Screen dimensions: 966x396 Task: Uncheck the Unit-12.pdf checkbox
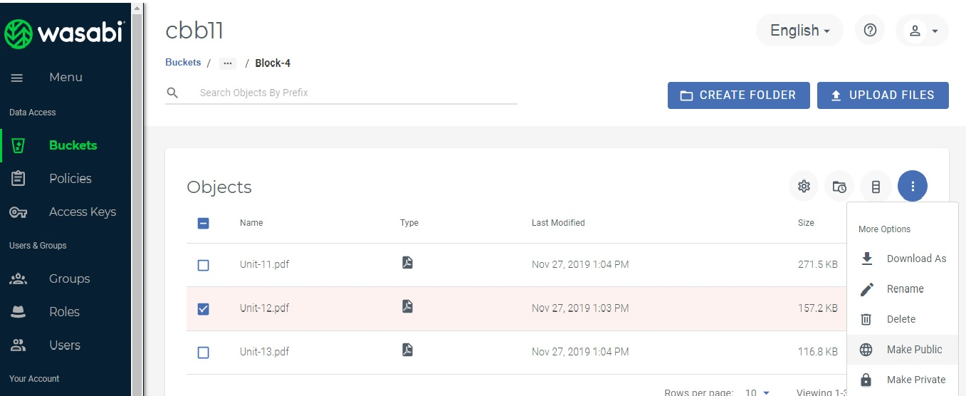[203, 308]
